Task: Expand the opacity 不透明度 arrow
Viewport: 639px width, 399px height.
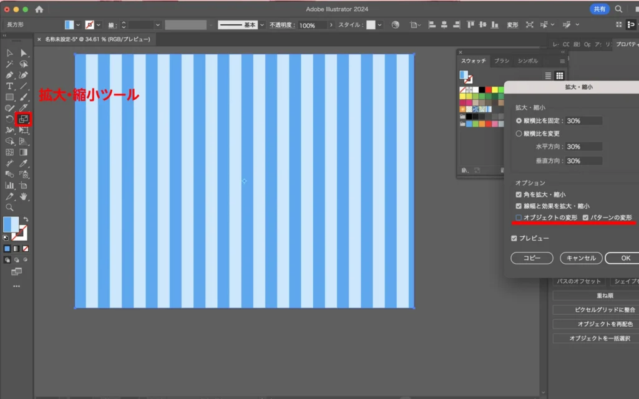Action: click(x=330, y=25)
